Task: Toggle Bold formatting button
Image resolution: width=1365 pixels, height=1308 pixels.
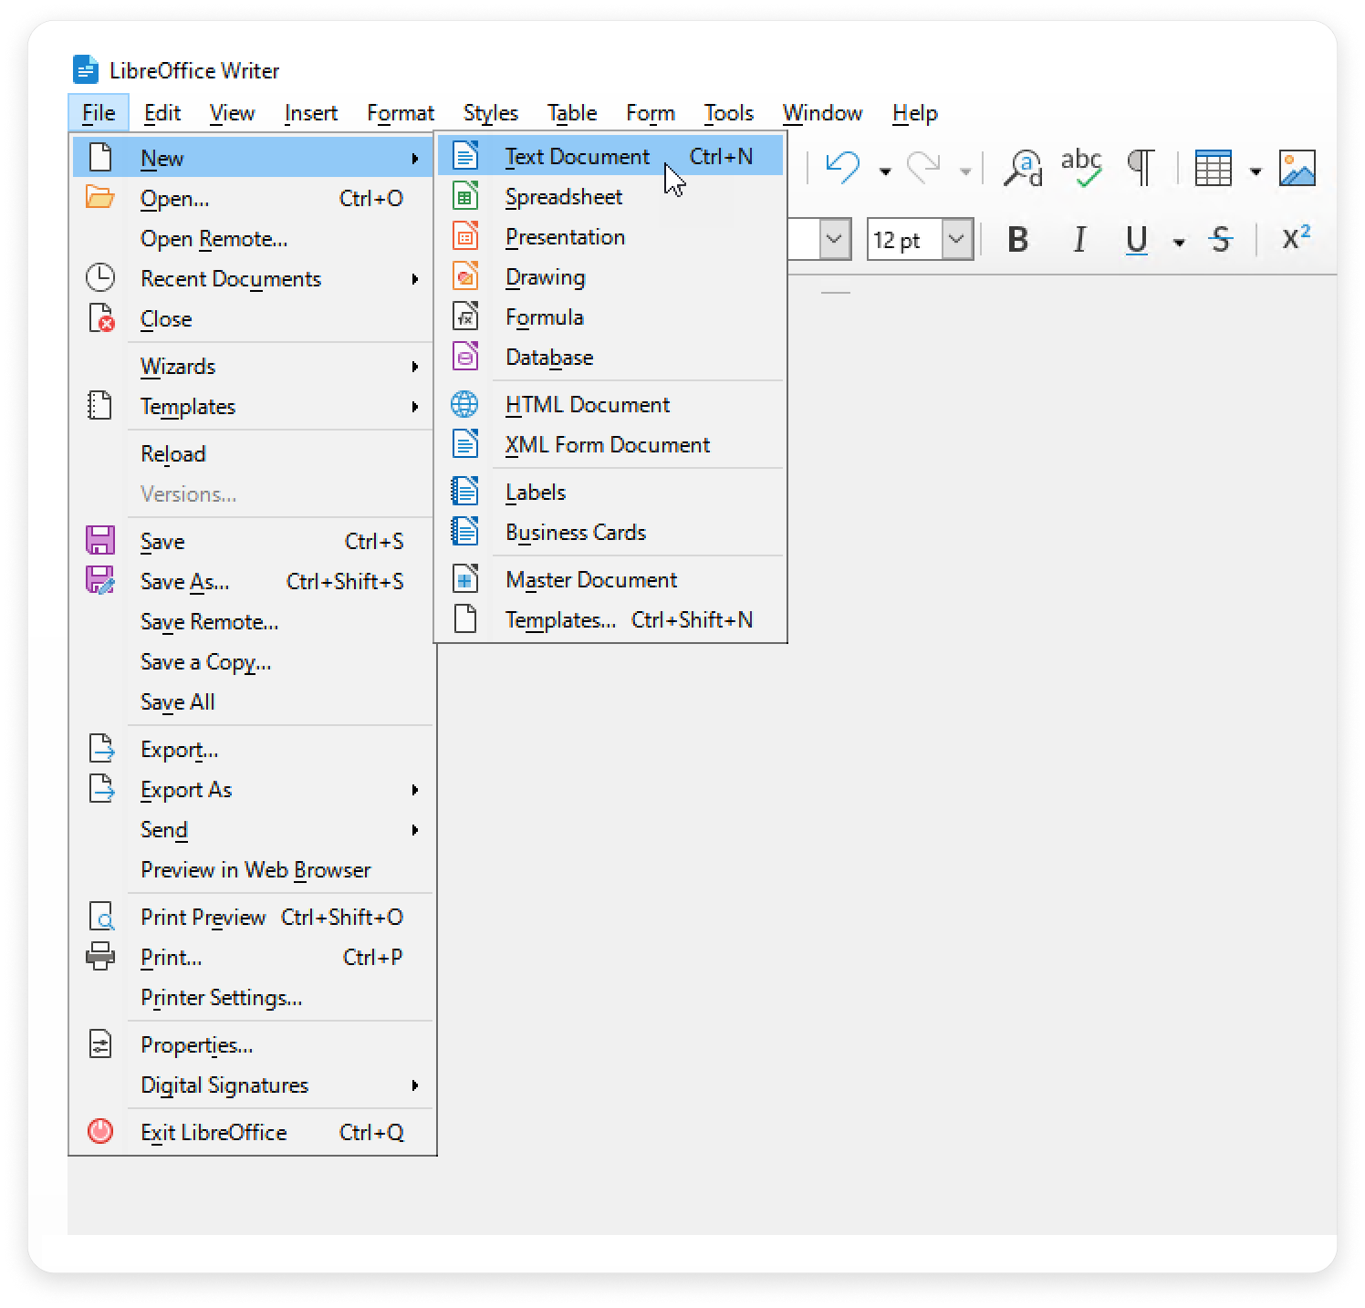Action: (x=1018, y=240)
